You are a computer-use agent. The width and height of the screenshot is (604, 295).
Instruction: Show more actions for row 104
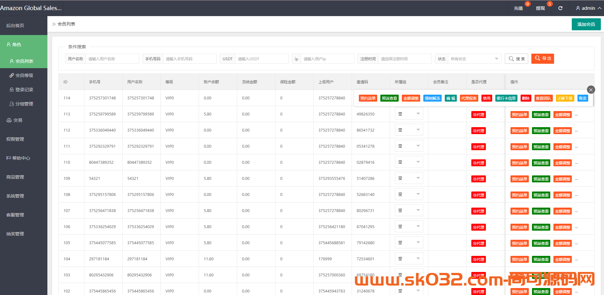(577, 260)
